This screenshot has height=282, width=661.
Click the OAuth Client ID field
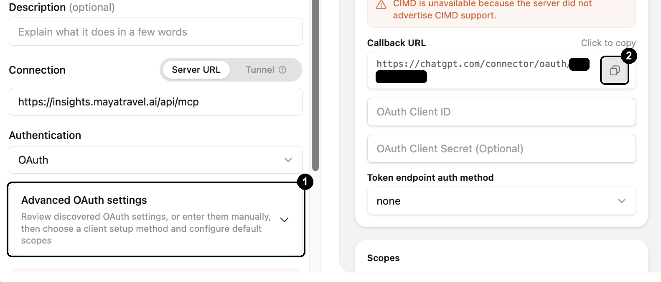pos(501,112)
